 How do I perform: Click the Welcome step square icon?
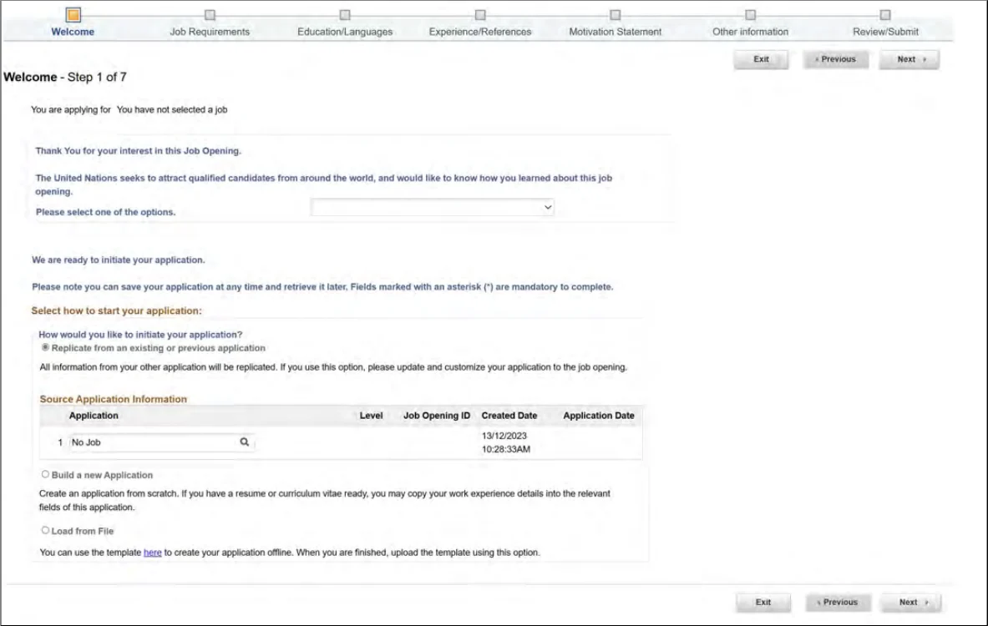pos(73,14)
